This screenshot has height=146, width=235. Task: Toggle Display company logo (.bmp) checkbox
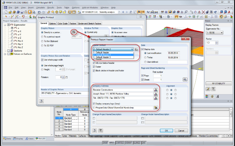pos(94,103)
